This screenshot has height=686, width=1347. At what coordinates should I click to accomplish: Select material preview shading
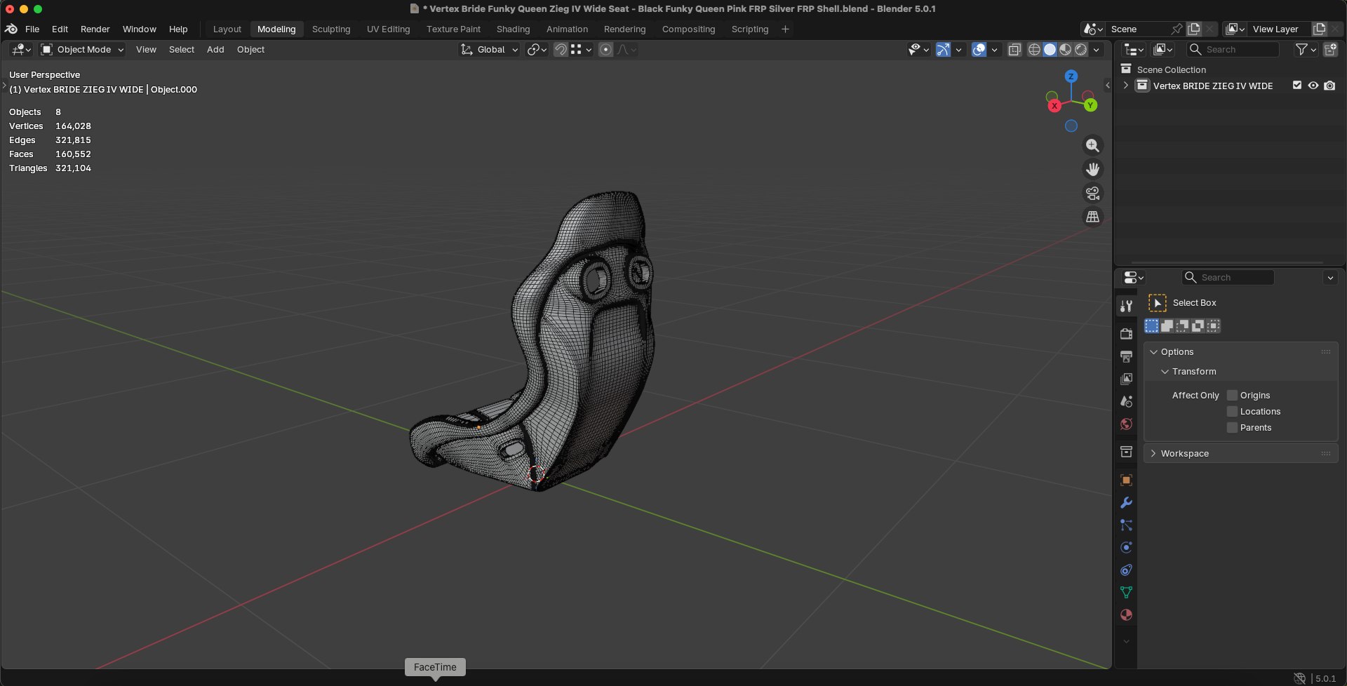(1065, 50)
